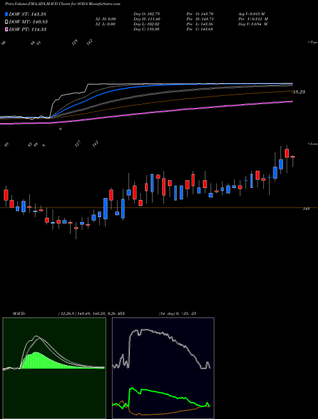This screenshot has width=318, height=419.
Task: Click the ADX indicator chart panel
Action: (x=163, y=368)
